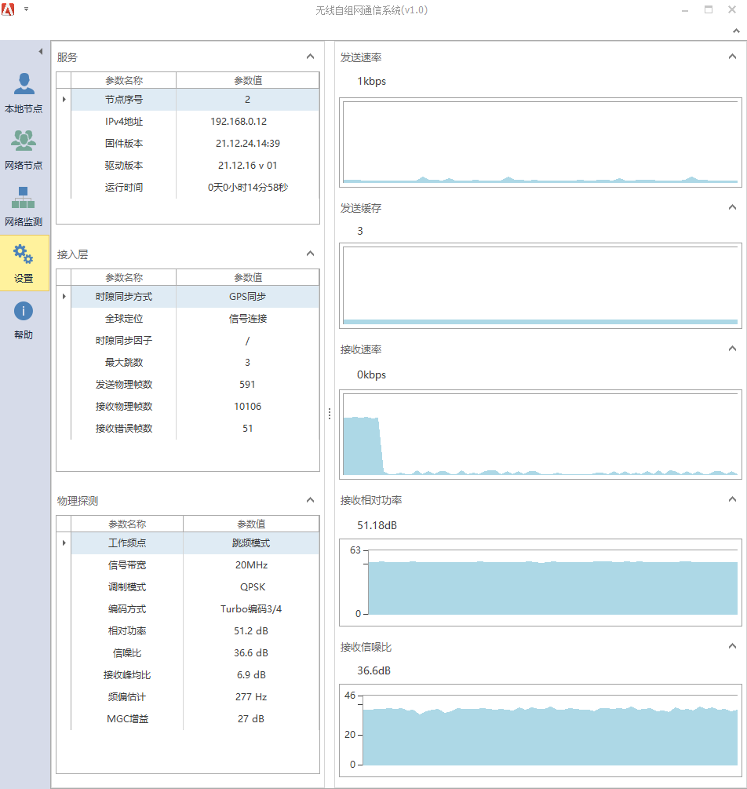Collapse the 发送速率 chart section
Viewport: 747px width, 789px height.
click(732, 57)
